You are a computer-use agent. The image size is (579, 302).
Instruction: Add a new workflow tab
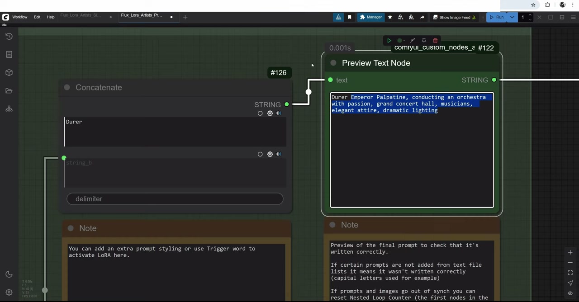point(185,17)
